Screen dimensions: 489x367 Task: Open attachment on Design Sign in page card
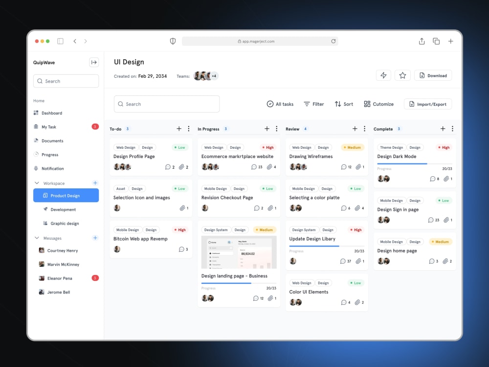click(x=448, y=220)
